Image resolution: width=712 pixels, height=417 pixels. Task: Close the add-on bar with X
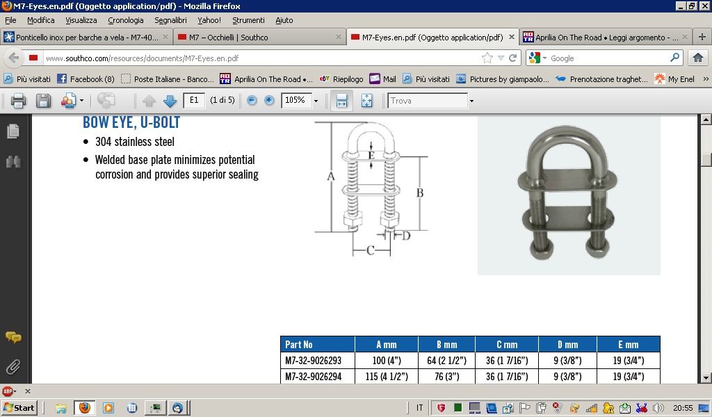(x=28, y=391)
